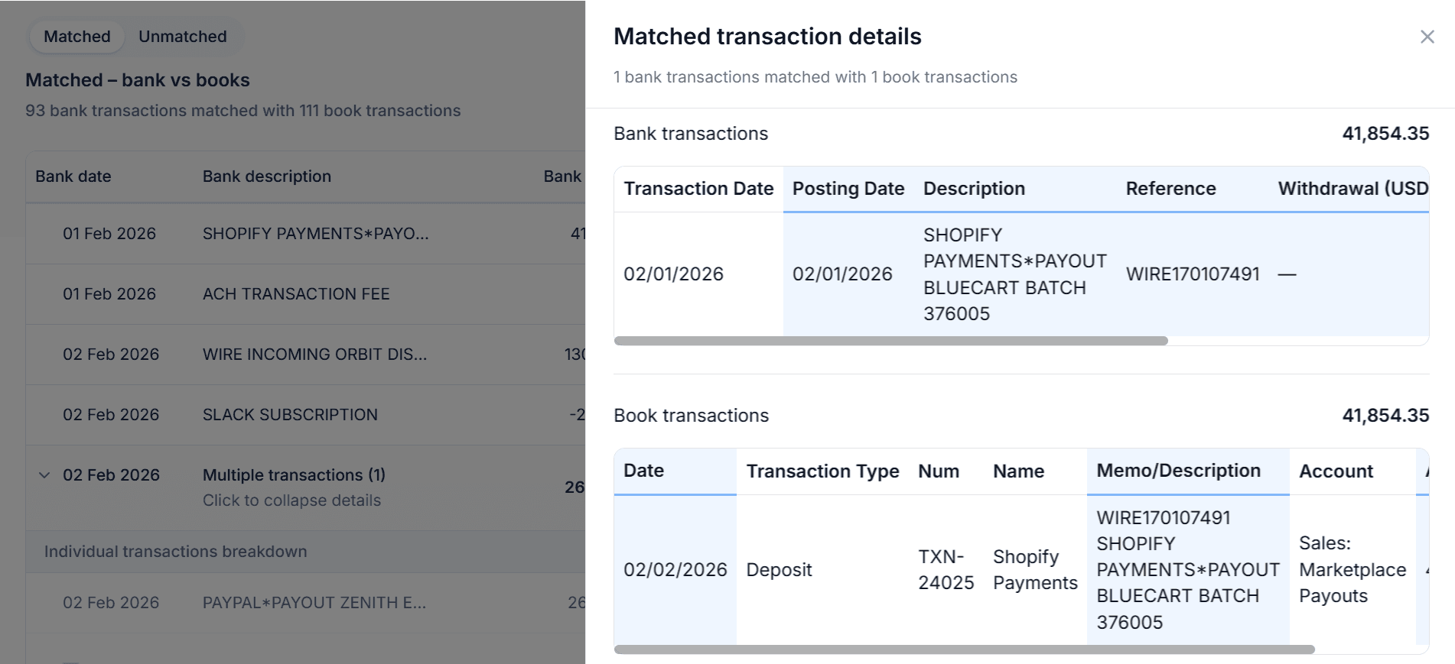
Task: Click the TXN-24025 number cell
Action: pyautogui.click(x=946, y=570)
